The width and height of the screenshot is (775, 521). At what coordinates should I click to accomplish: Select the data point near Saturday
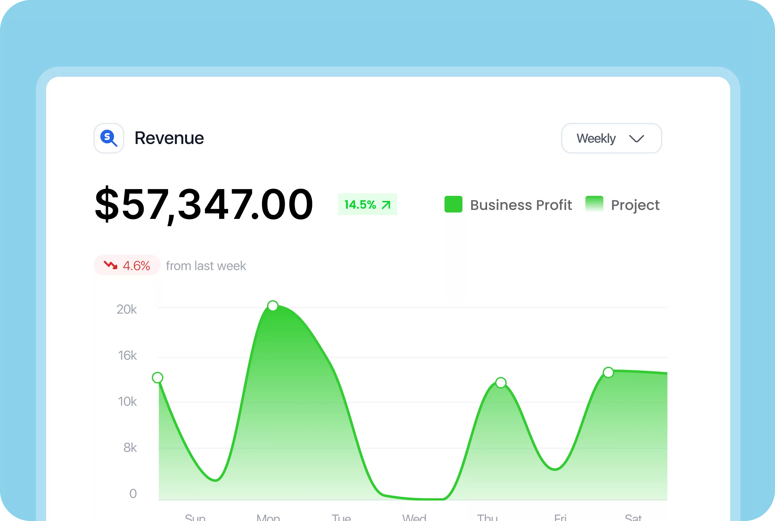point(608,373)
